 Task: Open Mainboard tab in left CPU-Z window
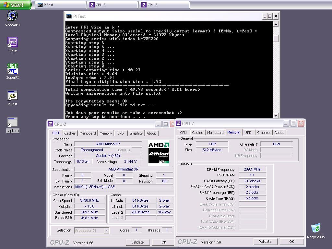(88, 133)
